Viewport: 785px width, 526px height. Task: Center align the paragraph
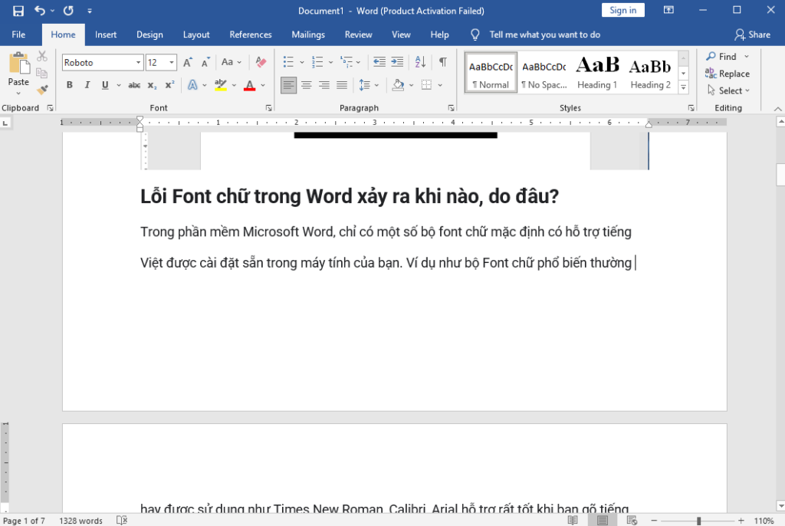pyautogui.click(x=307, y=85)
